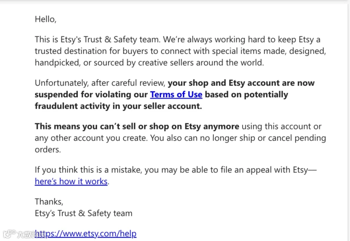Viewport: 350px width, 241px height.
Task: Click bold "This means you can't sell" text
Action: (x=85, y=127)
